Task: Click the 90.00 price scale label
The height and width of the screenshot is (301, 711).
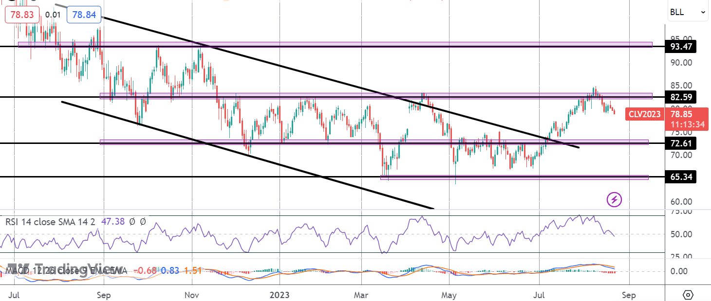Action: (681, 62)
